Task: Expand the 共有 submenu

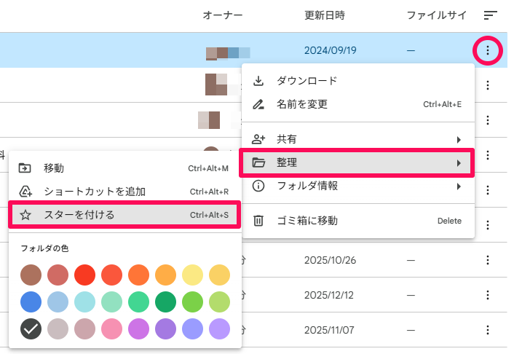Action: click(x=358, y=139)
